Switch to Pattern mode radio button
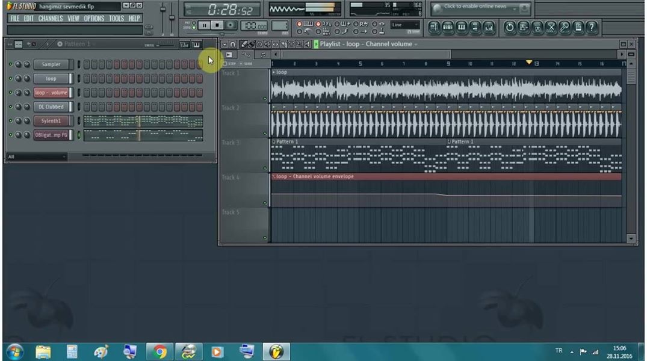The image size is (647, 361). point(194,23)
